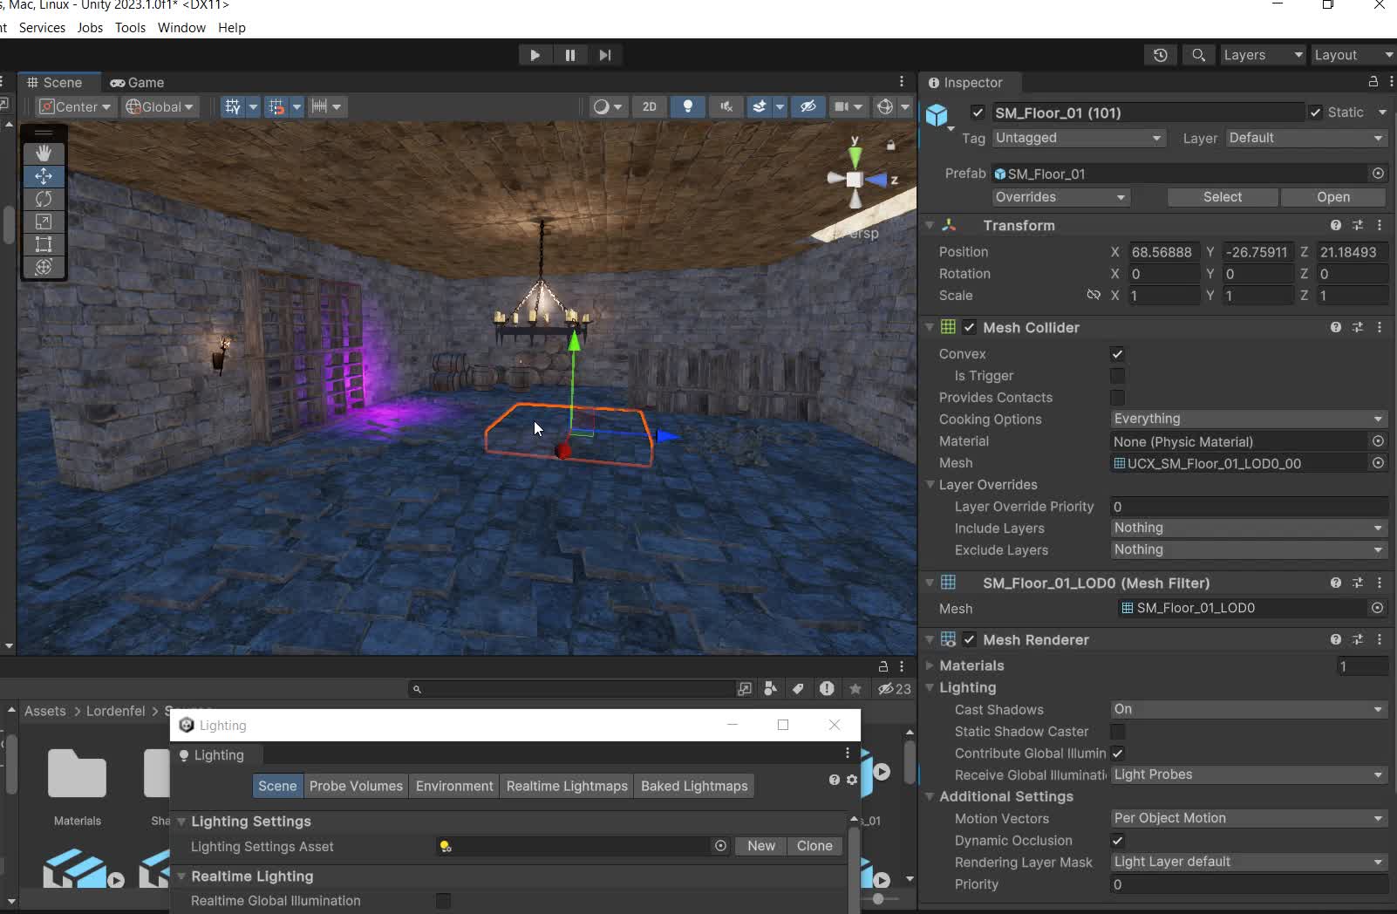
Task: Toggle scene lighting lightbulb icon
Action: point(688,106)
